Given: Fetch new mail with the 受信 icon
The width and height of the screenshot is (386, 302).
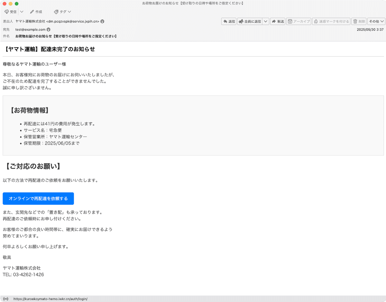Looking at the screenshot, I should pyautogui.click(x=7, y=12).
